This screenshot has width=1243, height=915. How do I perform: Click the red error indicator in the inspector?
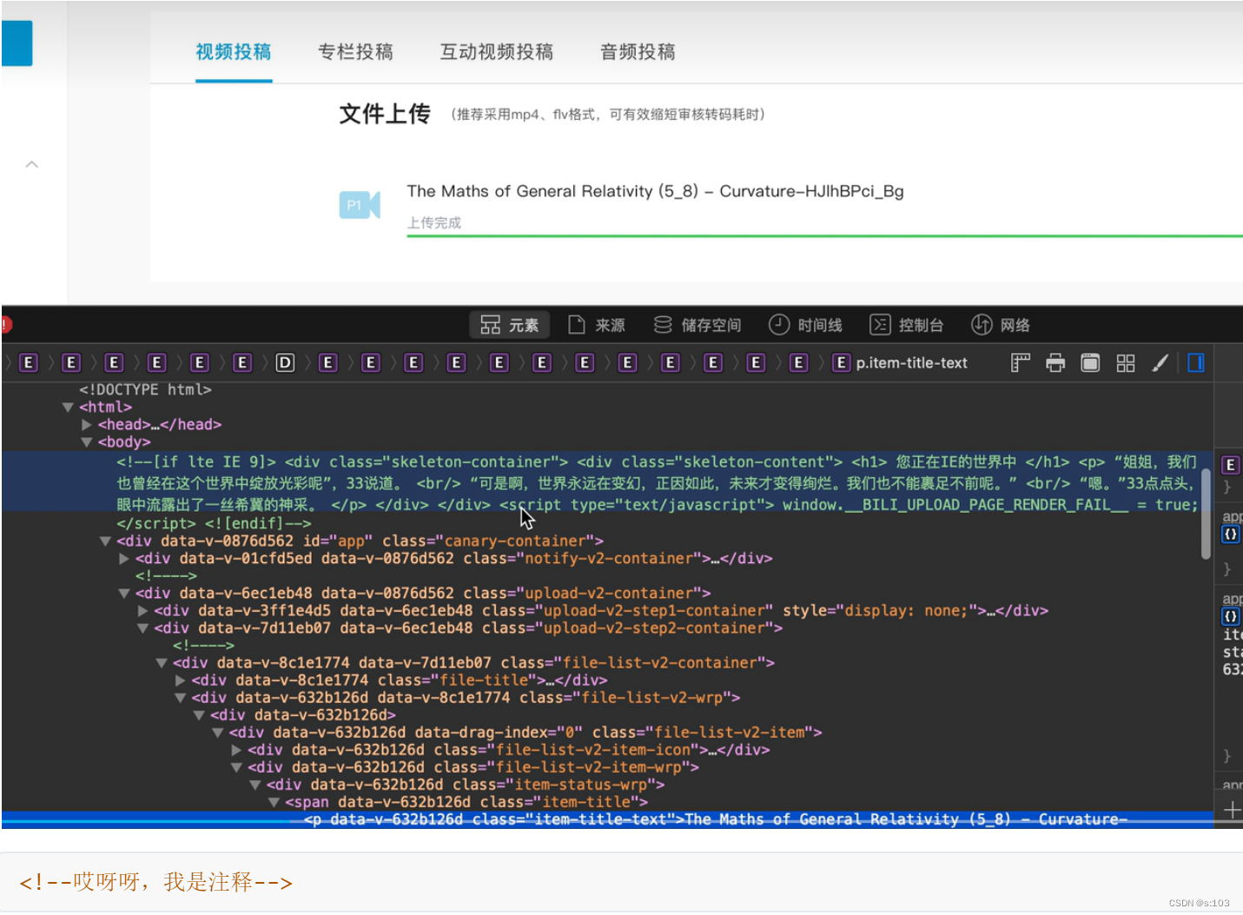tap(5, 325)
